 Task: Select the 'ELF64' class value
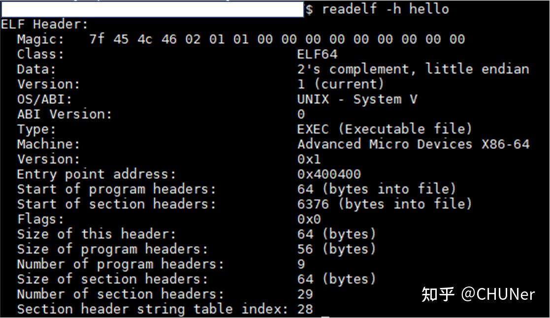coord(317,54)
